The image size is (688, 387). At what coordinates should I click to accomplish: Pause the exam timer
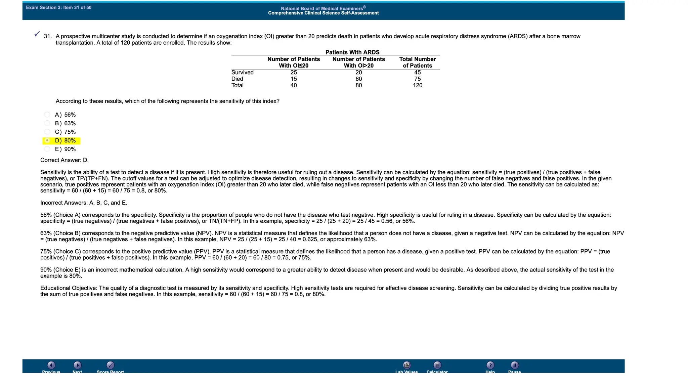[x=515, y=365]
